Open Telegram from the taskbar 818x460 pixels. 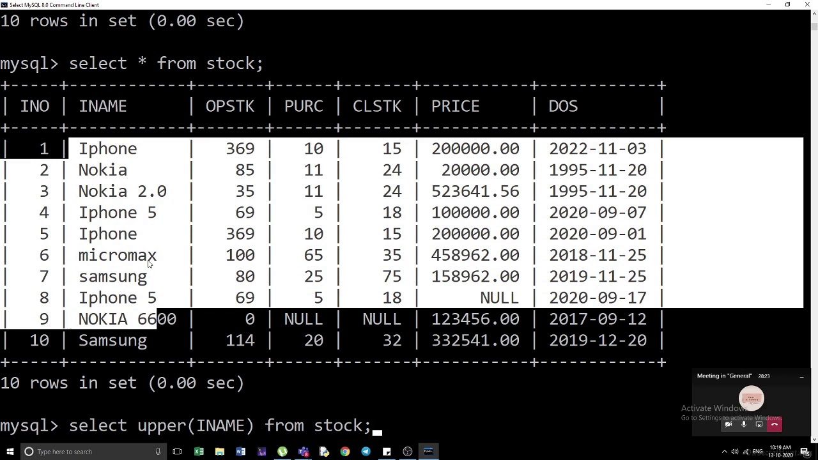pos(366,452)
